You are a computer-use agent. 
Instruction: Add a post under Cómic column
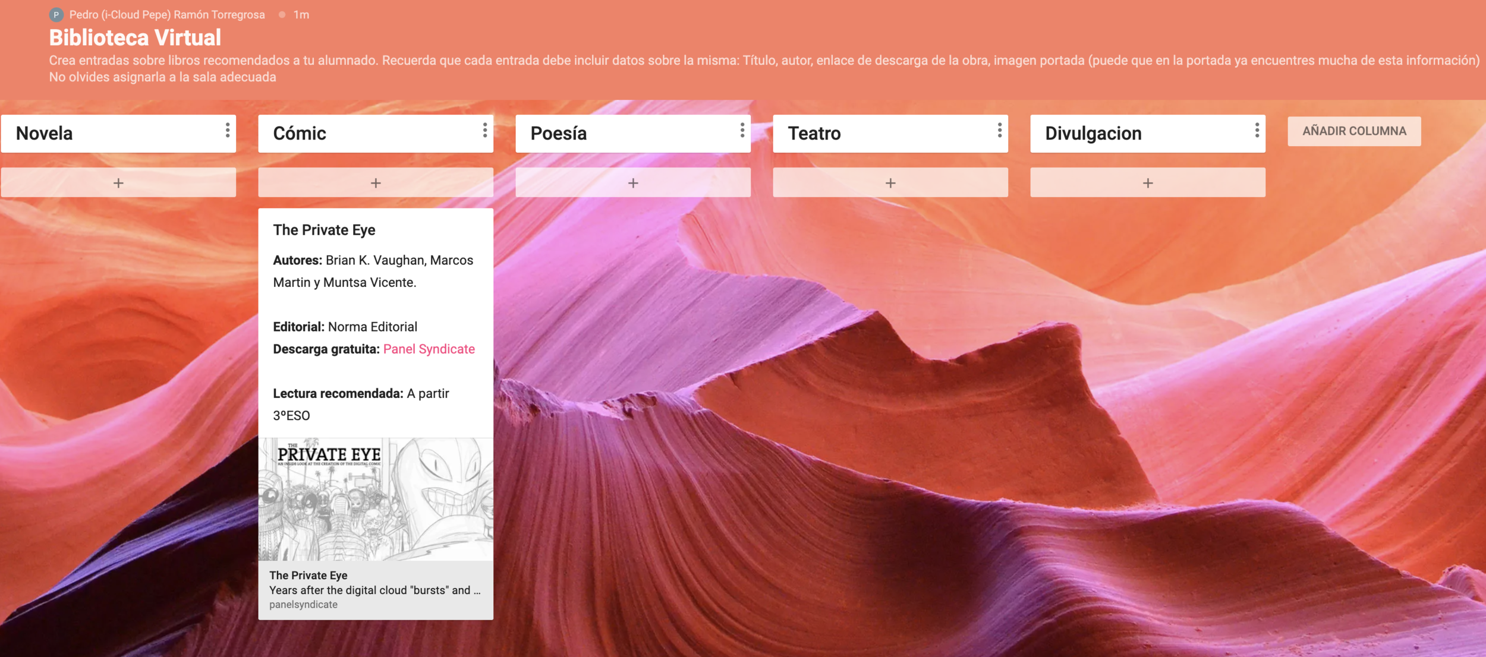coord(376,183)
